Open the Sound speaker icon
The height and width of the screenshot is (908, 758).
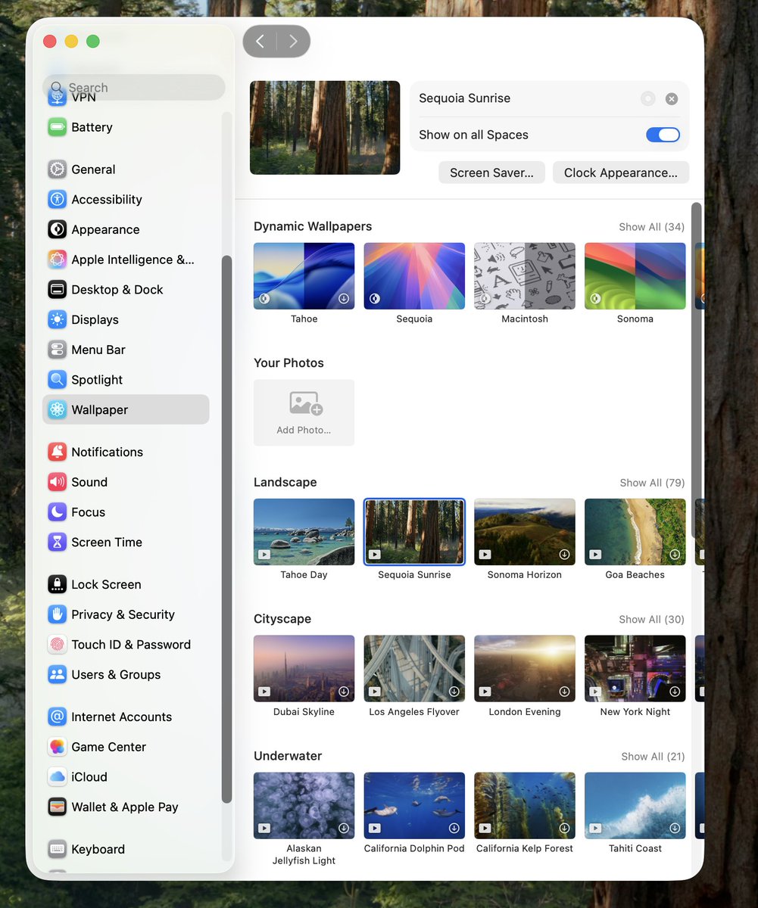click(x=58, y=482)
